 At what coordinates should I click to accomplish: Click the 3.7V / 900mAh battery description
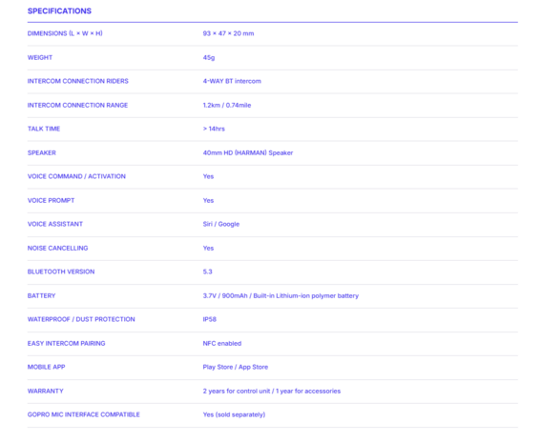click(x=281, y=295)
